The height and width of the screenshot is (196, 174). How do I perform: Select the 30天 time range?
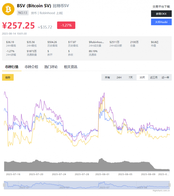coord(142,77)
